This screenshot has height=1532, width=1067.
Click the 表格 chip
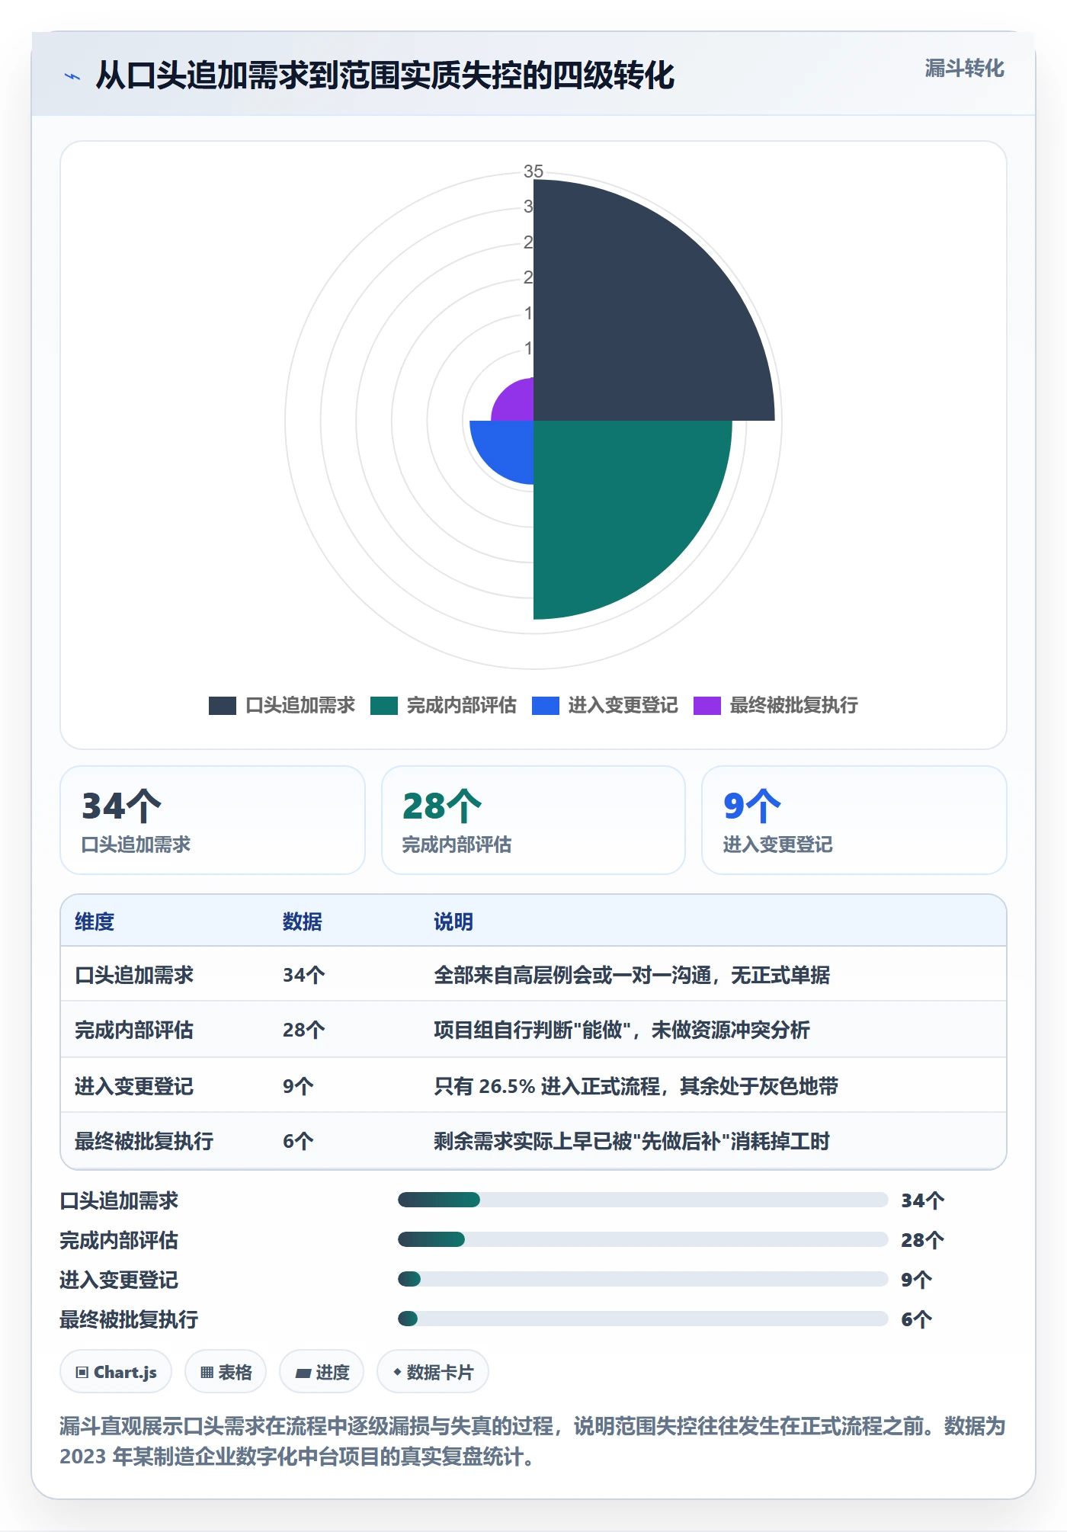click(x=226, y=1372)
